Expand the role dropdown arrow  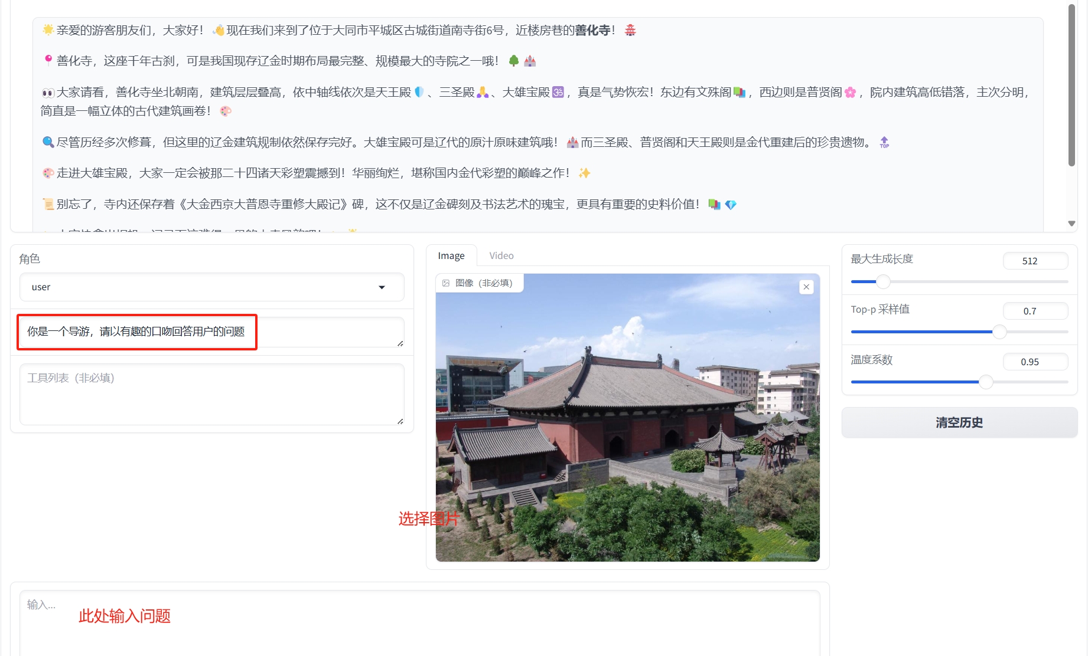[x=382, y=287]
